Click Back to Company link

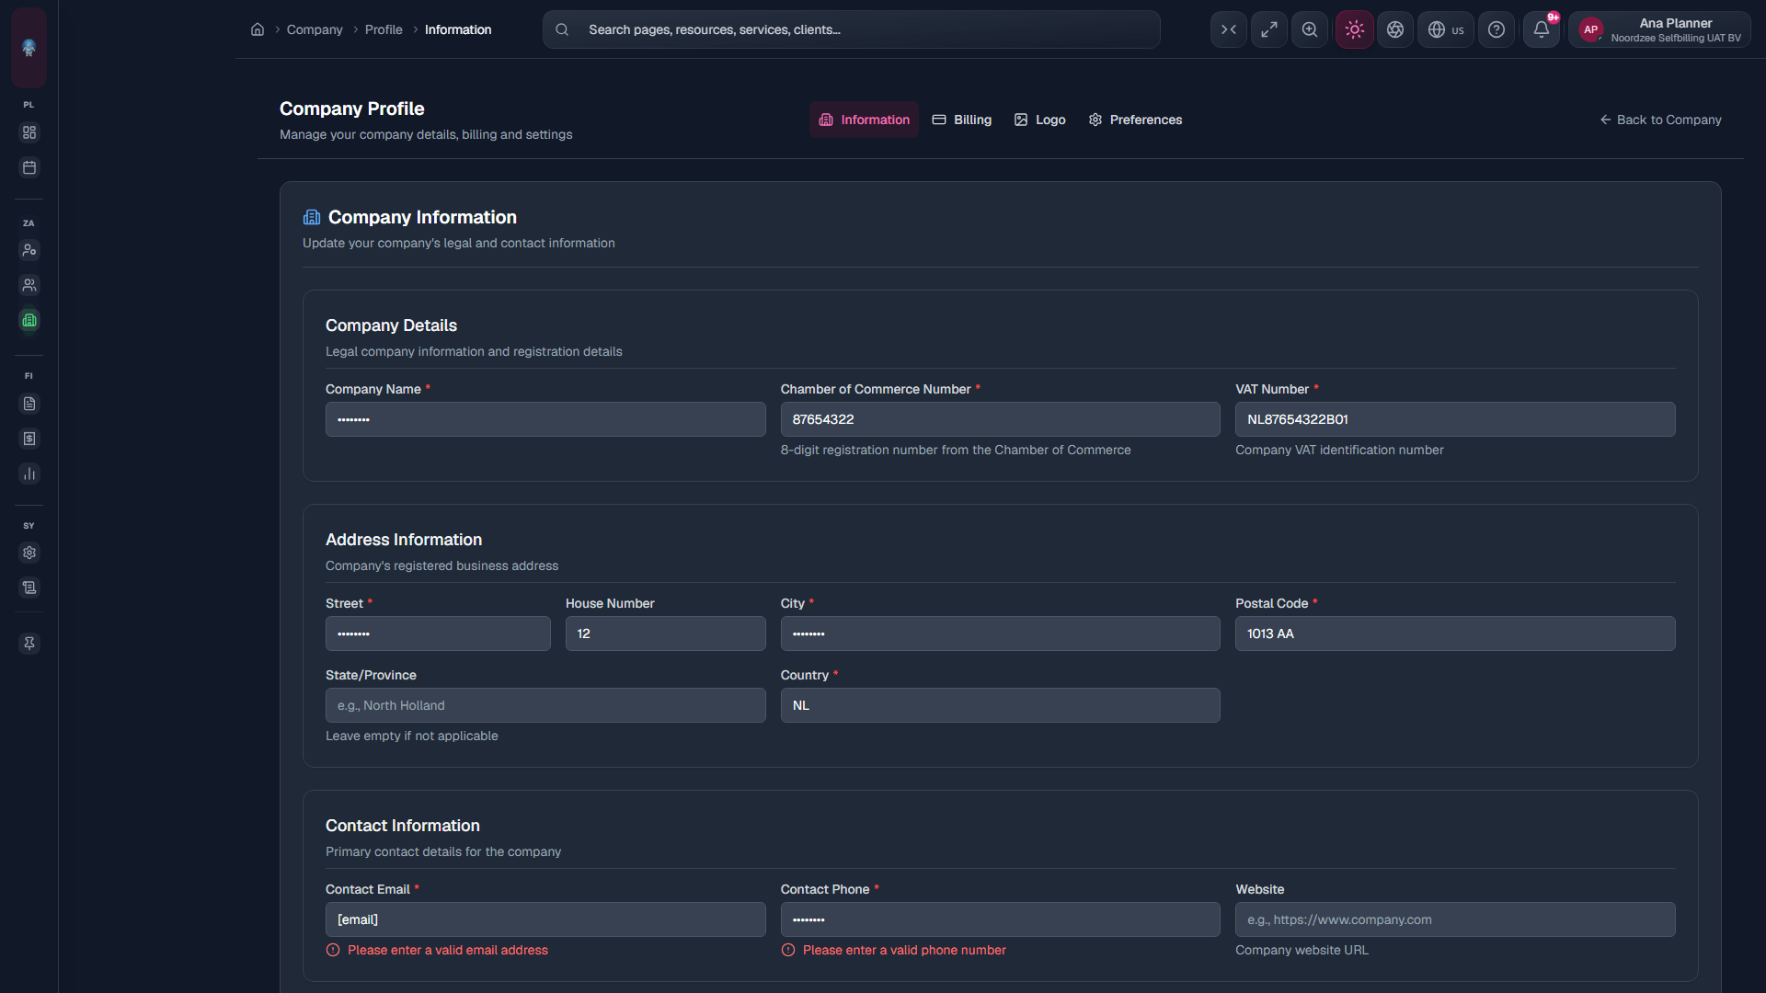(x=1660, y=120)
